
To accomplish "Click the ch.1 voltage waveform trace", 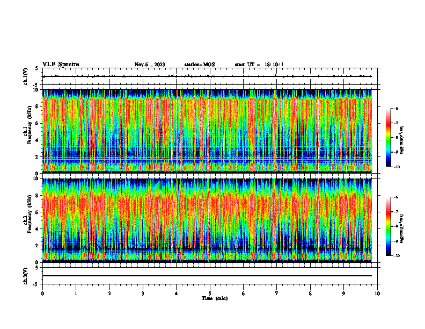I will click(x=207, y=76).
